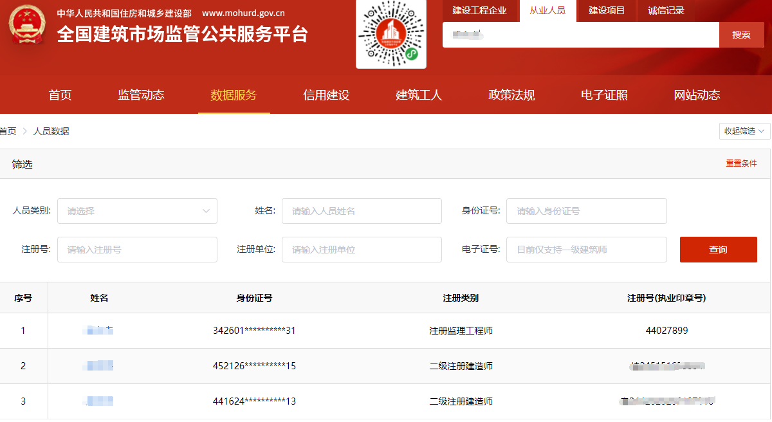This screenshot has width=772, height=422.
Task: Select the 诚信记录 search tab
Action: pos(666,10)
